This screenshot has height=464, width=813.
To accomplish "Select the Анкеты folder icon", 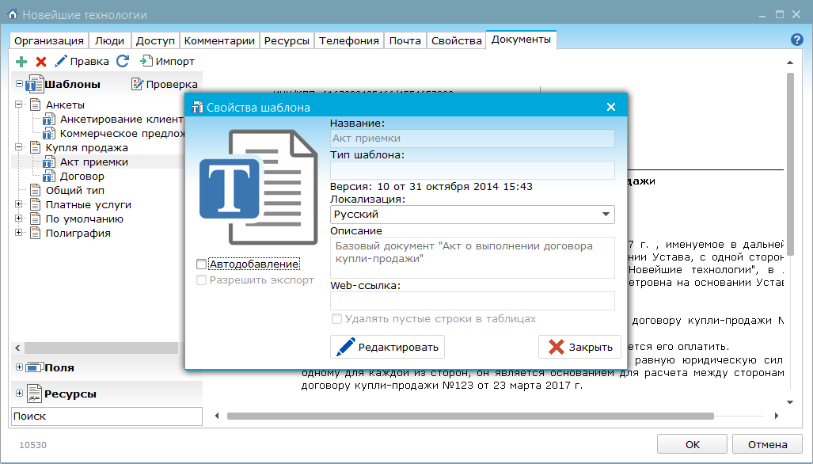I will click(36, 105).
